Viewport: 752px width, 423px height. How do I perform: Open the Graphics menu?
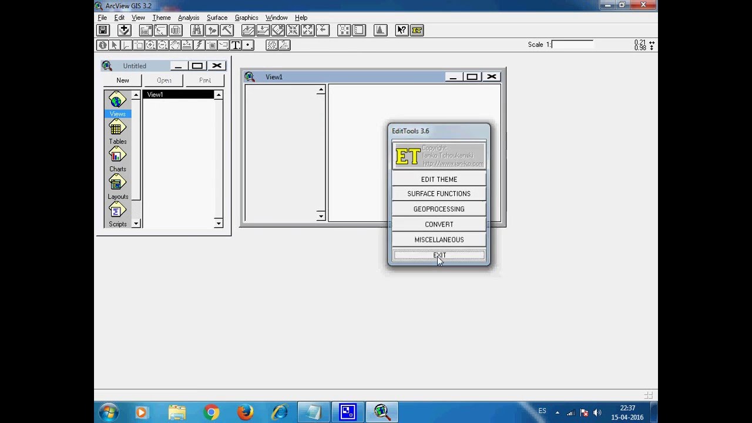tap(246, 18)
